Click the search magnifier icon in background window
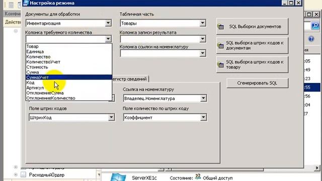Screen dimensions: 322x181 click(315, 26)
